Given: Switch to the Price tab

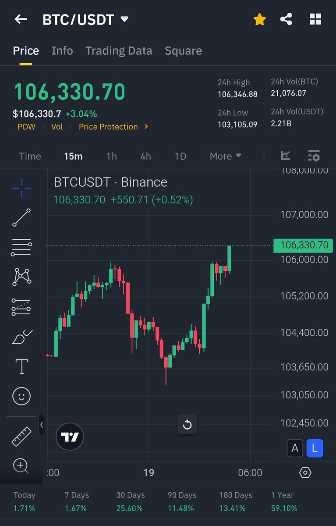Looking at the screenshot, I should point(26,51).
